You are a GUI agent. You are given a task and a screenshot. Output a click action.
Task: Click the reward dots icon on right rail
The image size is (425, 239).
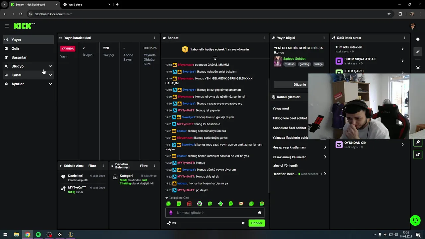[x=418, y=154]
